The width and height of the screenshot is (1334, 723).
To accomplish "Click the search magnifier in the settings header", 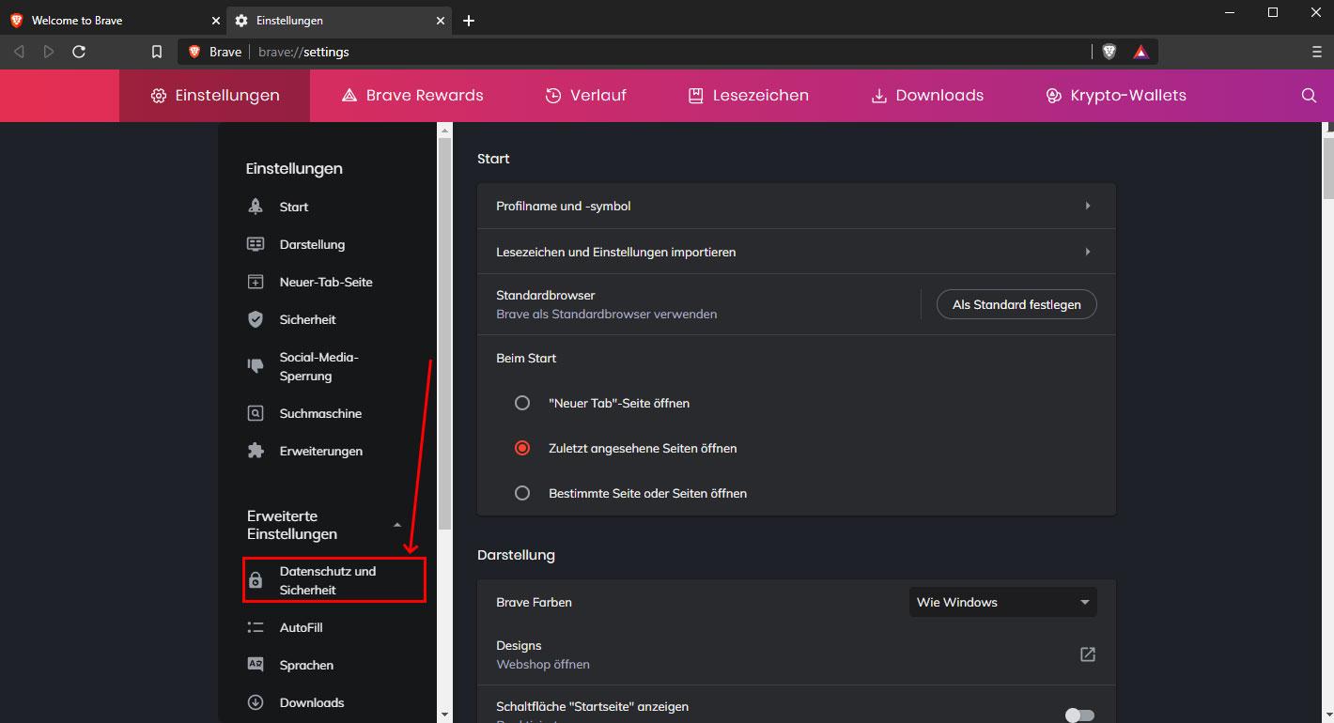I will pyautogui.click(x=1309, y=96).
